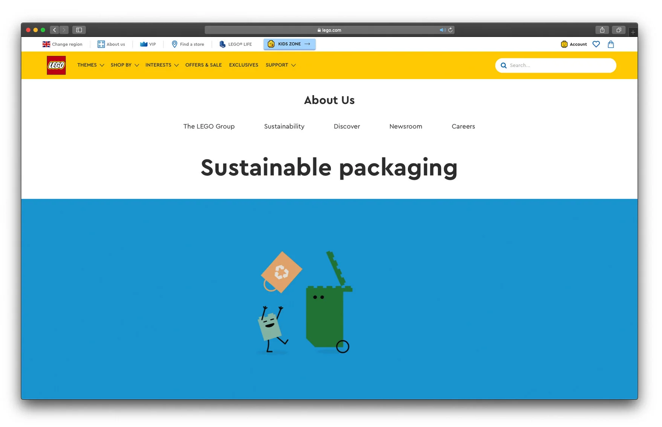Expand the SHOP BY dropdown

click(x=125, y=65)
